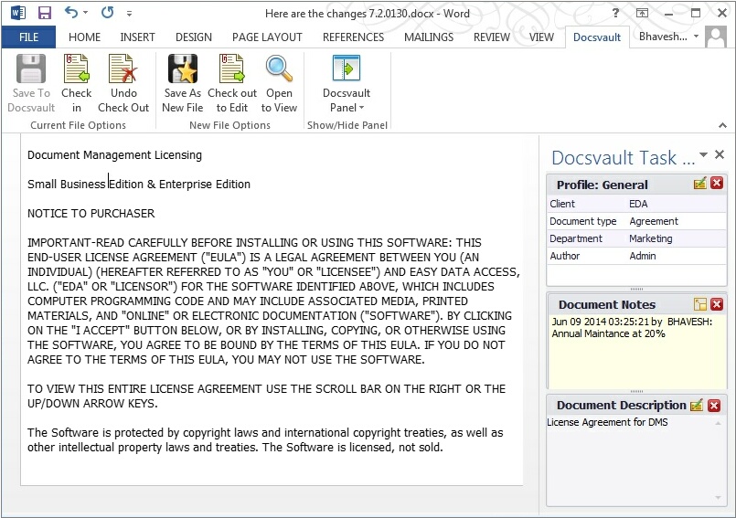This screenshot has width=736, height=518.
Task: Click the 'Profile: General' header
Action: click(603, 185)
